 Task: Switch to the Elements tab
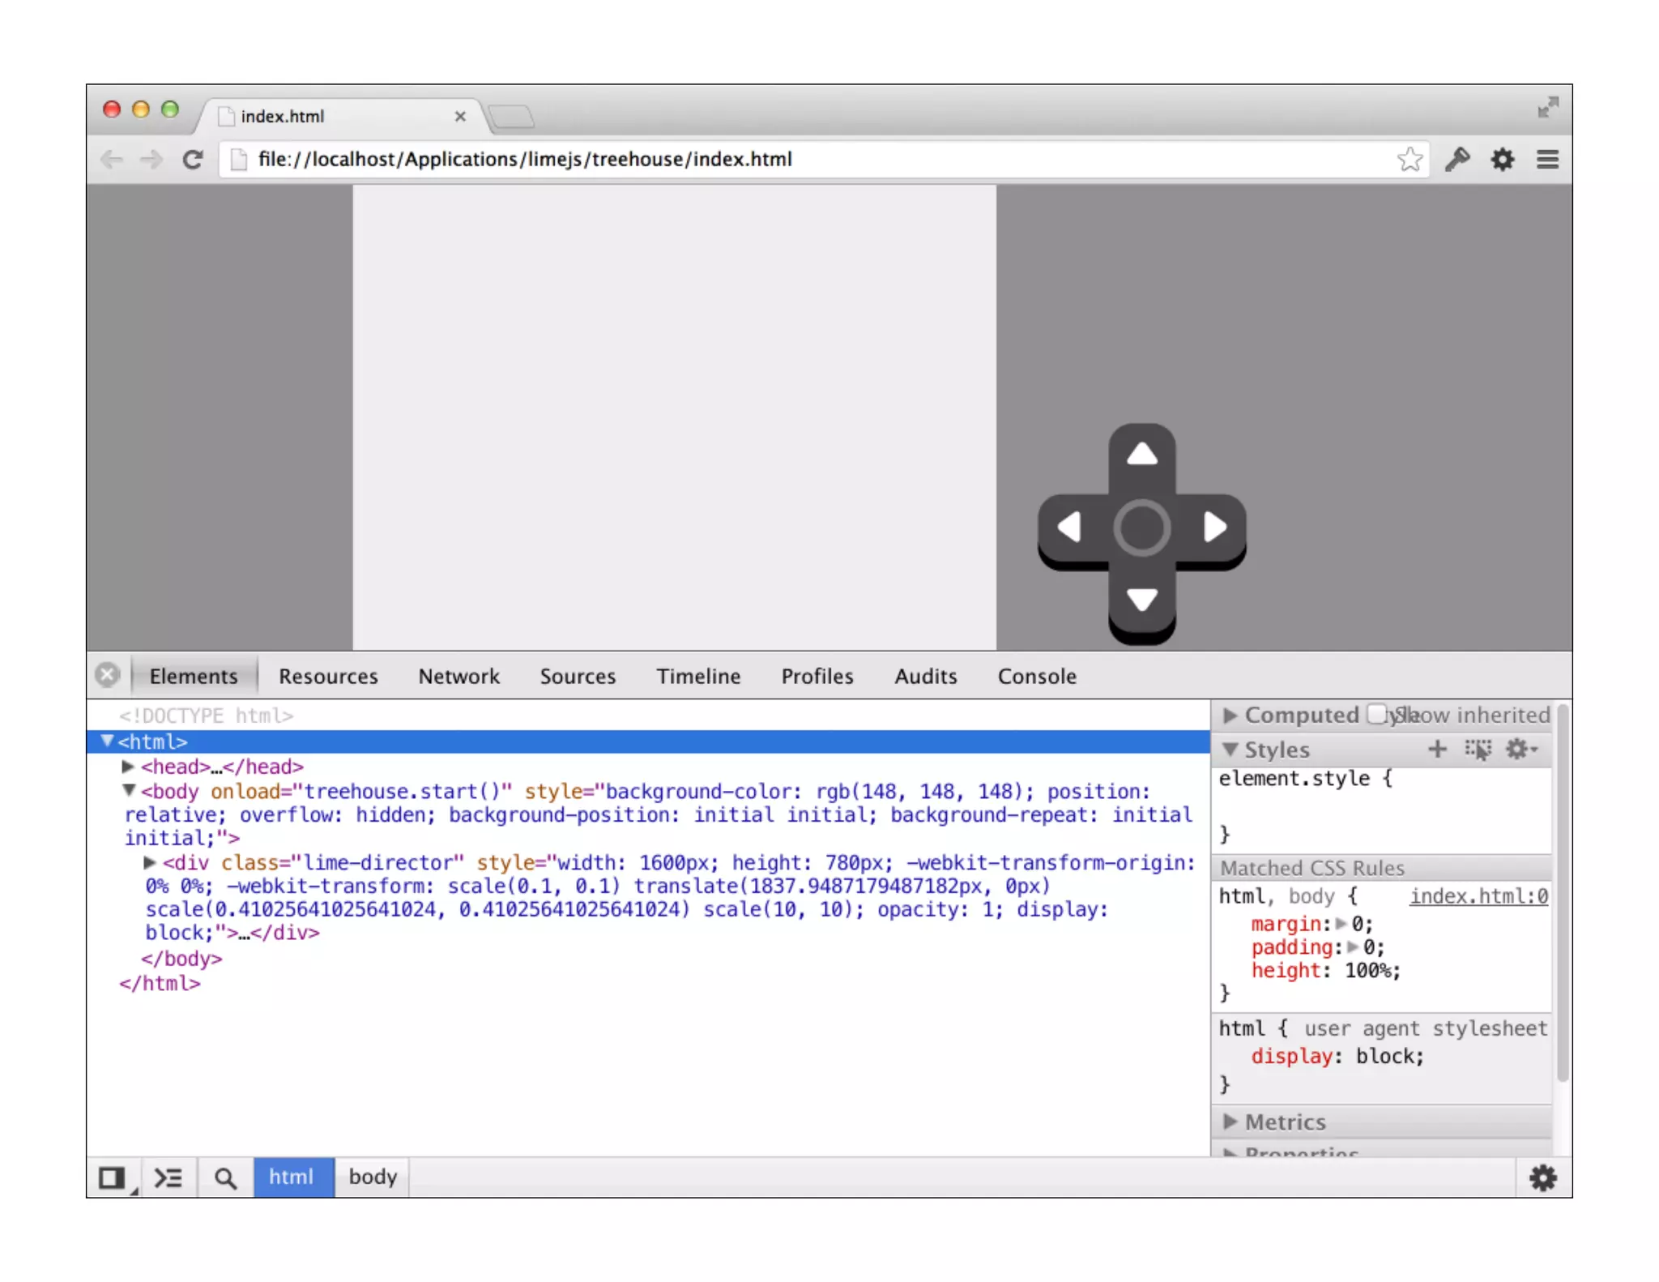tap(194, 676)
